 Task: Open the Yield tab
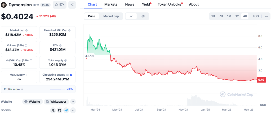point(146,4)
